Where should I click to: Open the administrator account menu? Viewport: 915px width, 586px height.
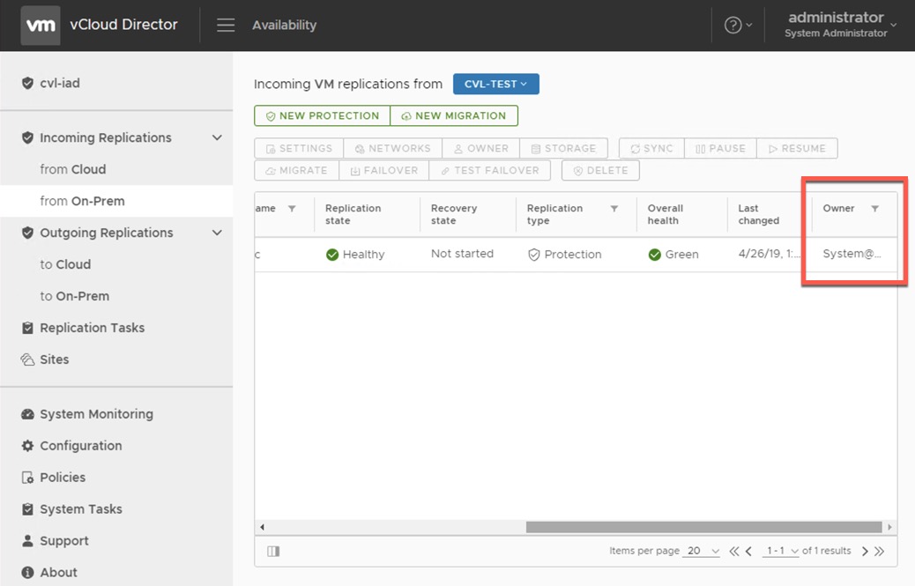click(x=837, y=25)
